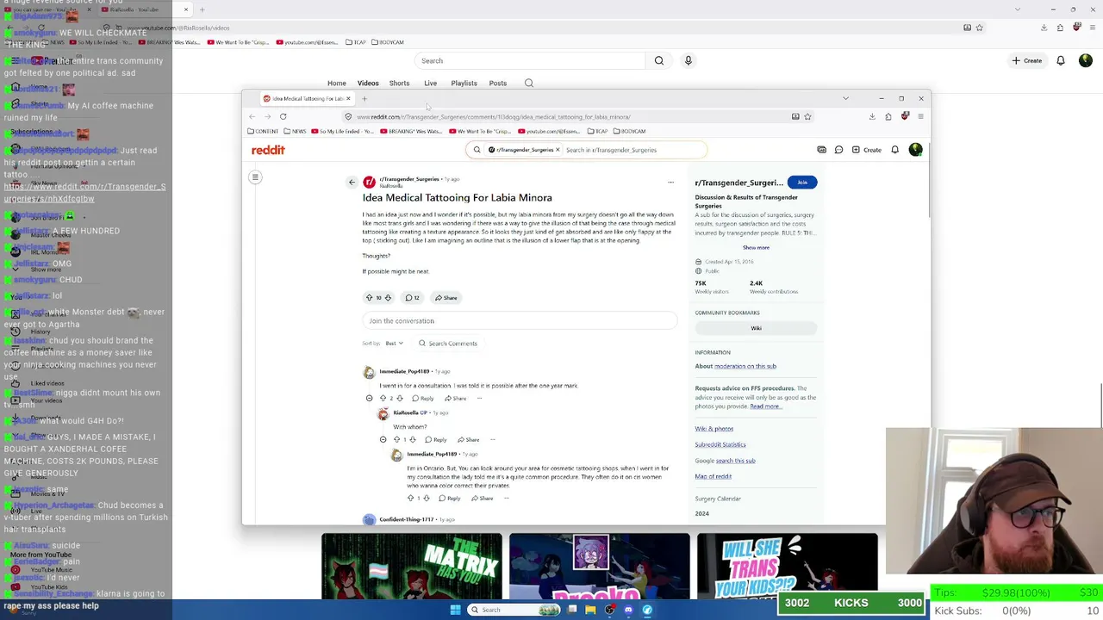The image size is (1103, 620).
Task: Open the Reddit sidebar hamburger menu
Action: coord(255,177)
